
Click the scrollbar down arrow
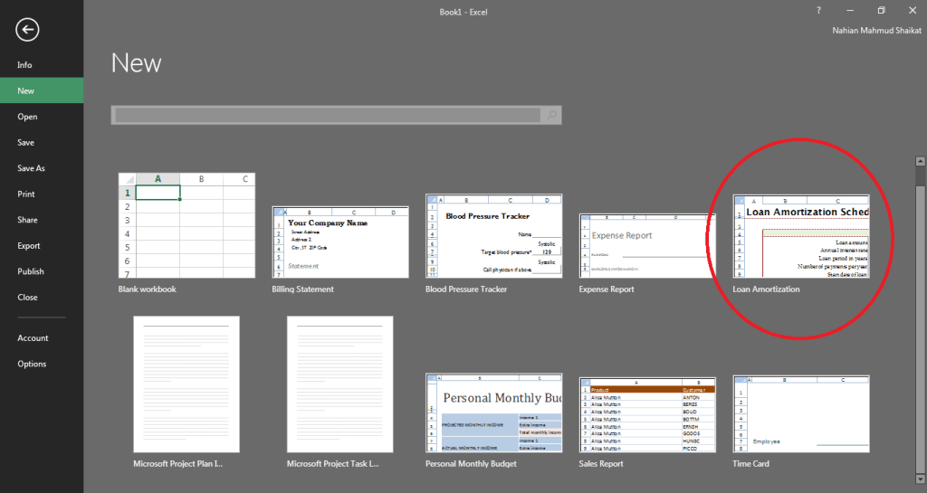coord(920,479)
